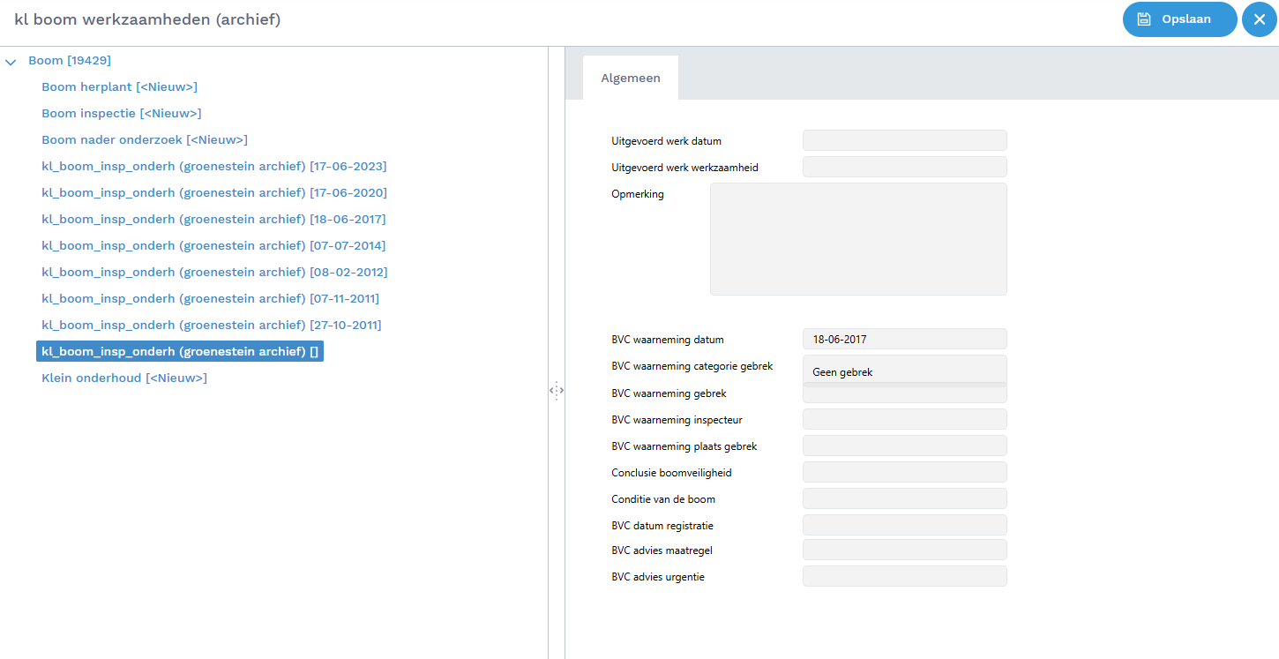Select the Boom [19429] root item
The width and height of the screenshot is (1279, 659).
(x=70, y=61)
